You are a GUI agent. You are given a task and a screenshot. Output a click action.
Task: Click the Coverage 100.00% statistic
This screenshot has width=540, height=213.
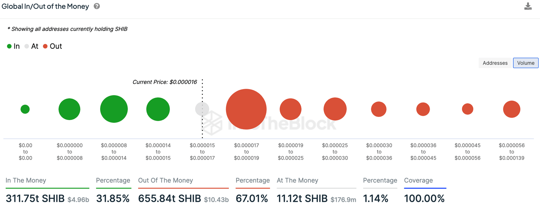point(424,199)
